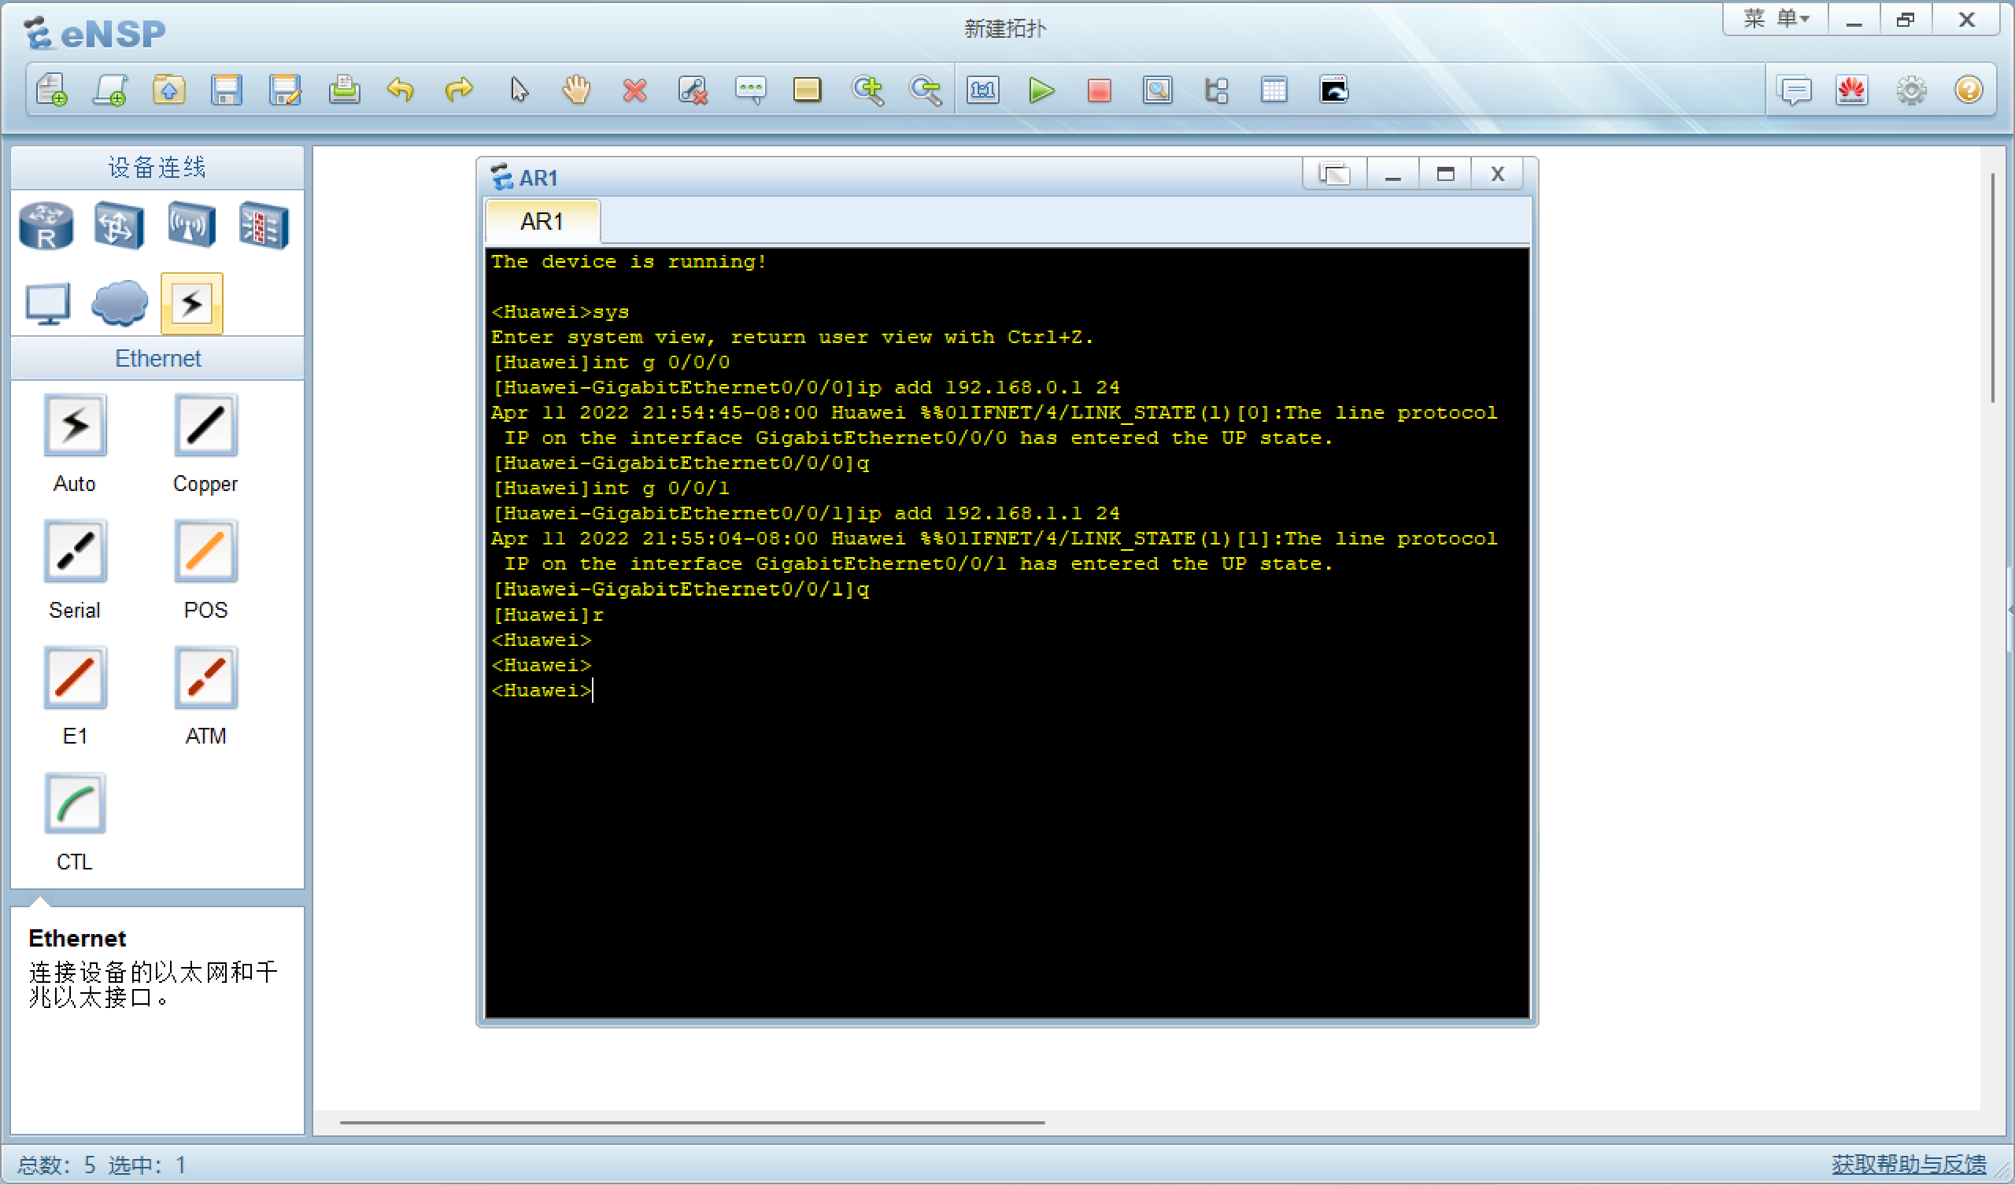
Task: Click the 总数: 5 选中: 1 status text
Action: (x=102, y=1165)
